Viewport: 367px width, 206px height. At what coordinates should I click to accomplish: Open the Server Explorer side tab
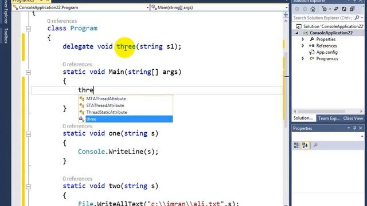coord(6,11)
